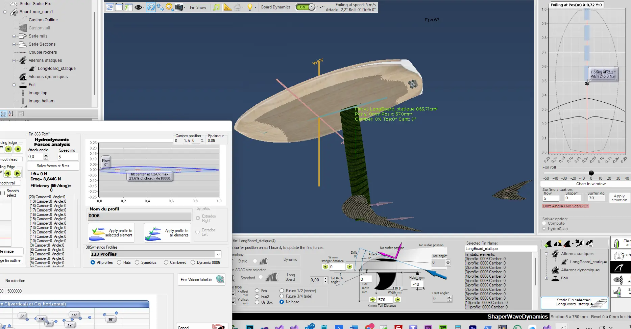Click the Speed ms input field
Viewport: 631px width, 329px height.
(68, 157)
